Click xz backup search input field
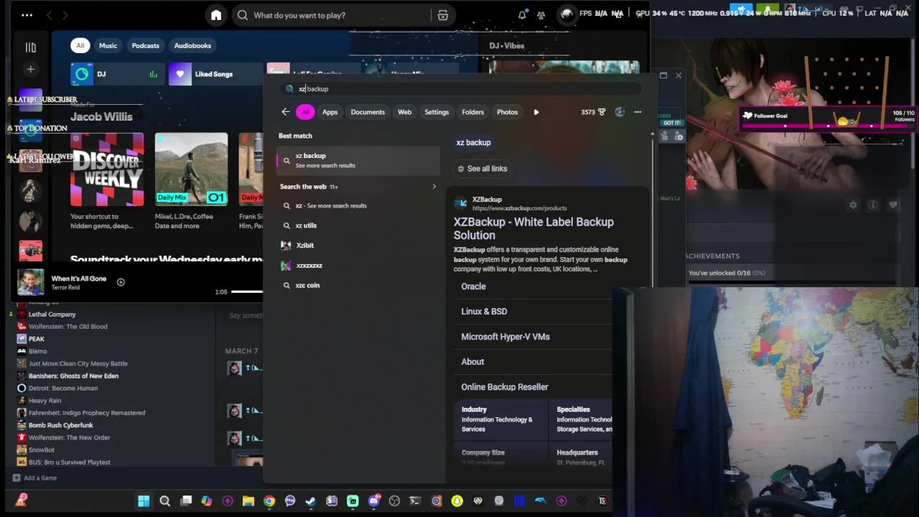 point(460,89)
